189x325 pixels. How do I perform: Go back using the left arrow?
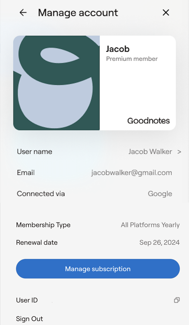[23, 13]
